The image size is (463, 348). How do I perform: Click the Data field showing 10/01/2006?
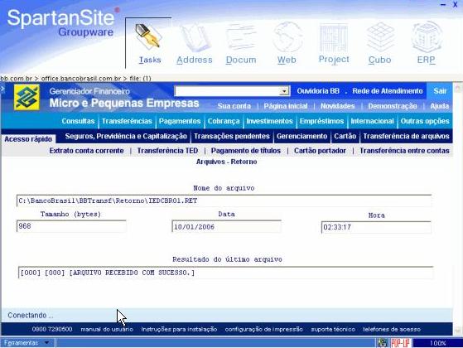(226, 227)
